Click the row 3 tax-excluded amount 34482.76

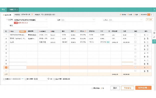[x=115, y=42]
